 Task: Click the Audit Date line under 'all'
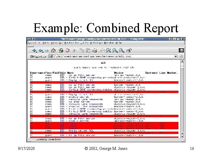[x=103, y=67]
